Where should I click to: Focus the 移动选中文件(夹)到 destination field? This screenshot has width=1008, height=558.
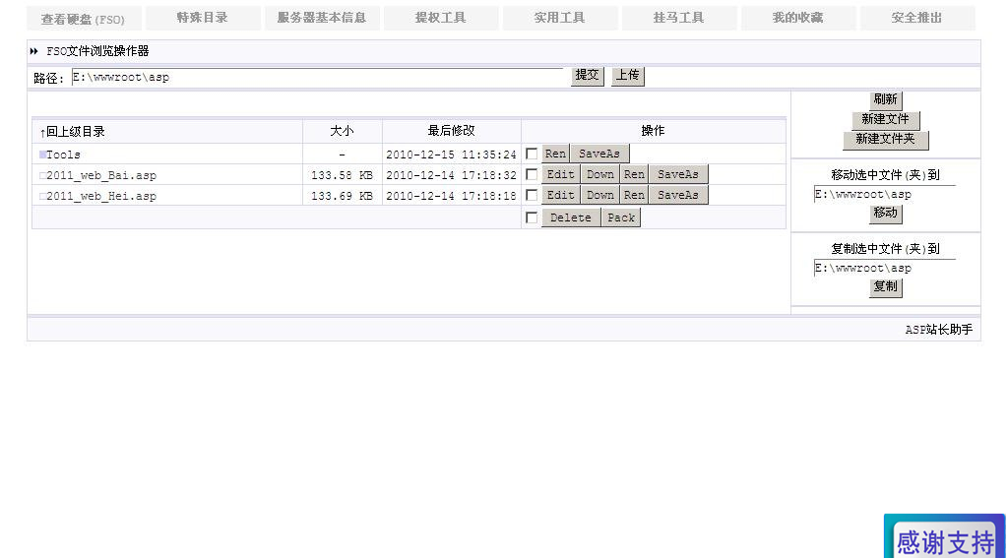[x=885, y=194]
